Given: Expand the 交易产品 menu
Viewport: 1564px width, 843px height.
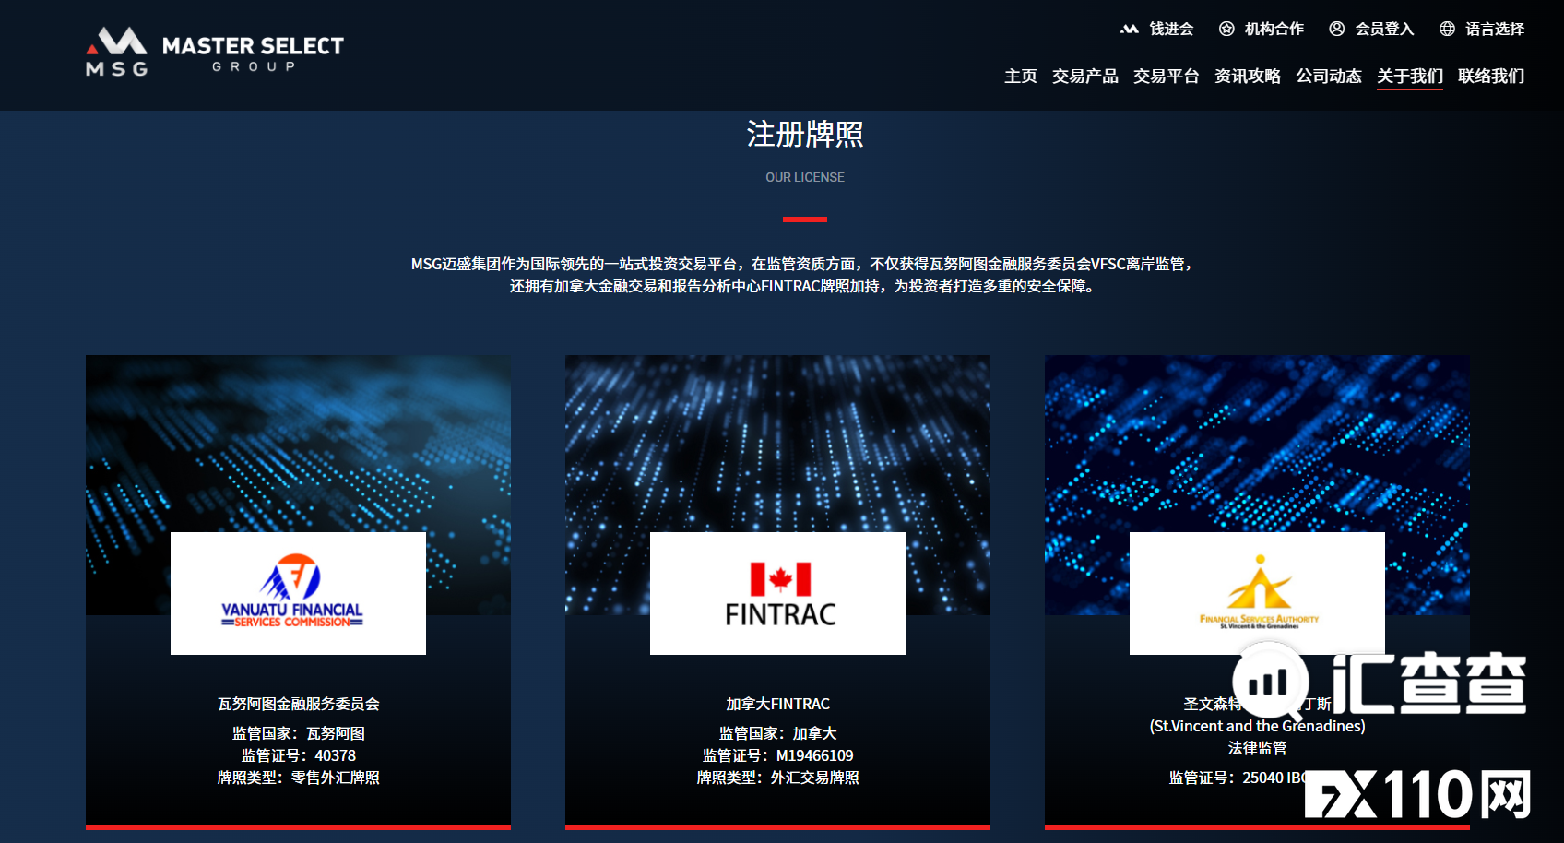Looking at the screenshot, I should pyautogui.click(x=1084, y=76).
